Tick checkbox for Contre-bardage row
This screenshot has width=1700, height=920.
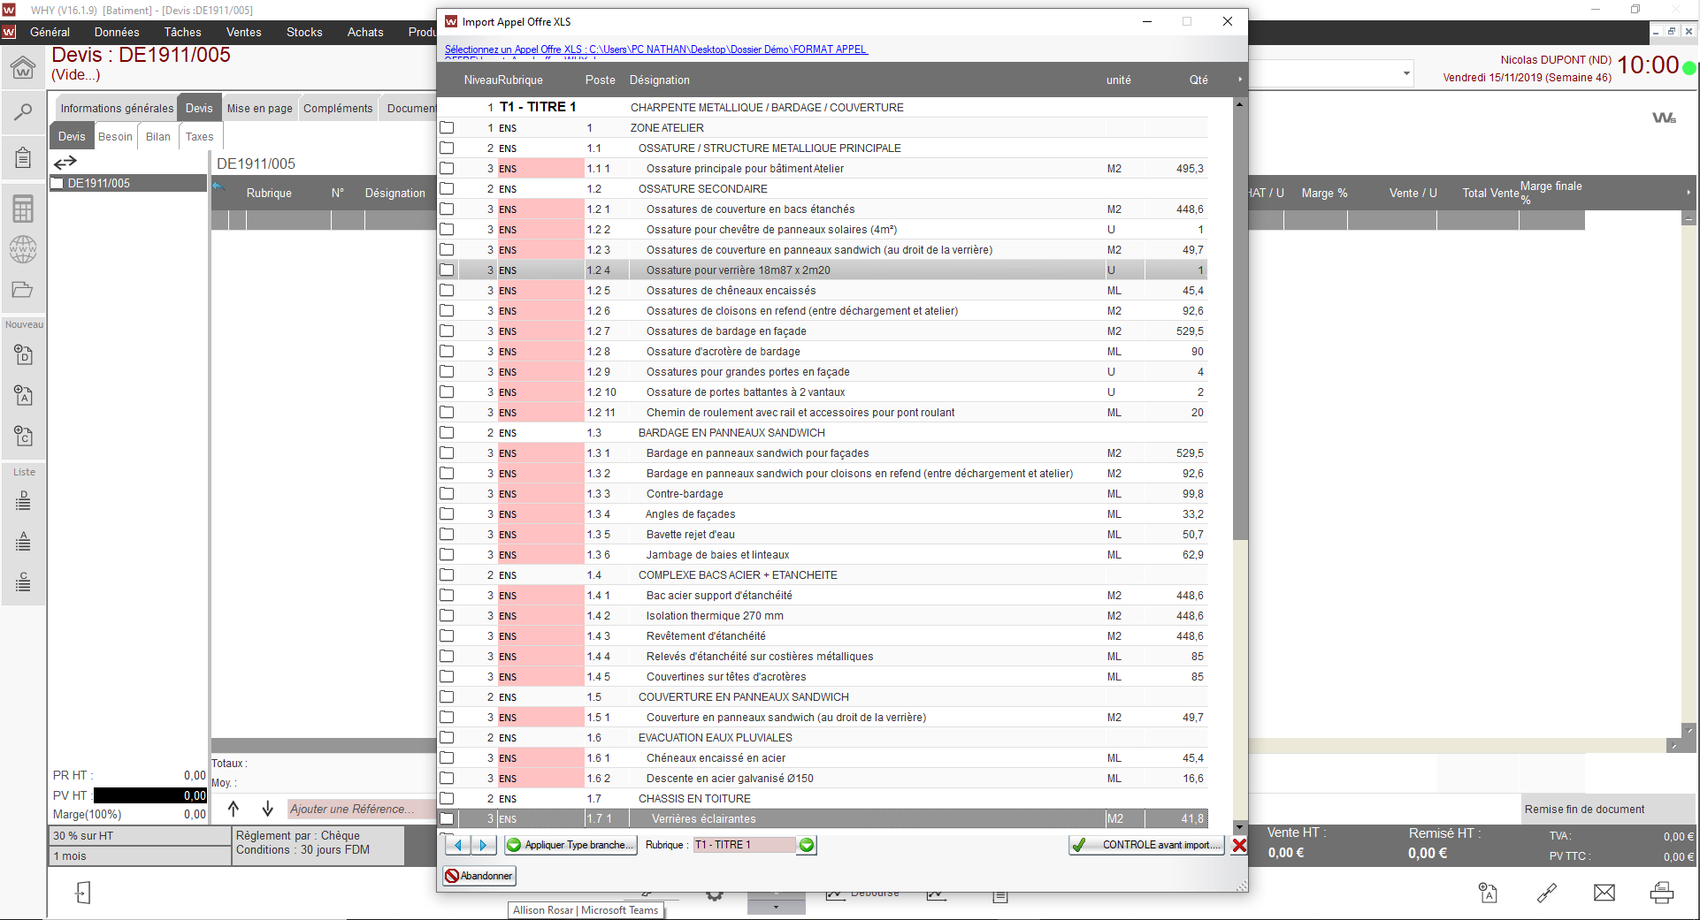tap(448, 494)
